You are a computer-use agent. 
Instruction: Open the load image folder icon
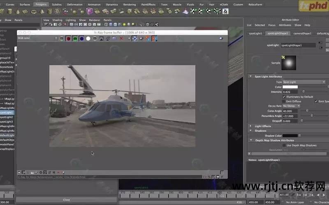tap(114, 38)
